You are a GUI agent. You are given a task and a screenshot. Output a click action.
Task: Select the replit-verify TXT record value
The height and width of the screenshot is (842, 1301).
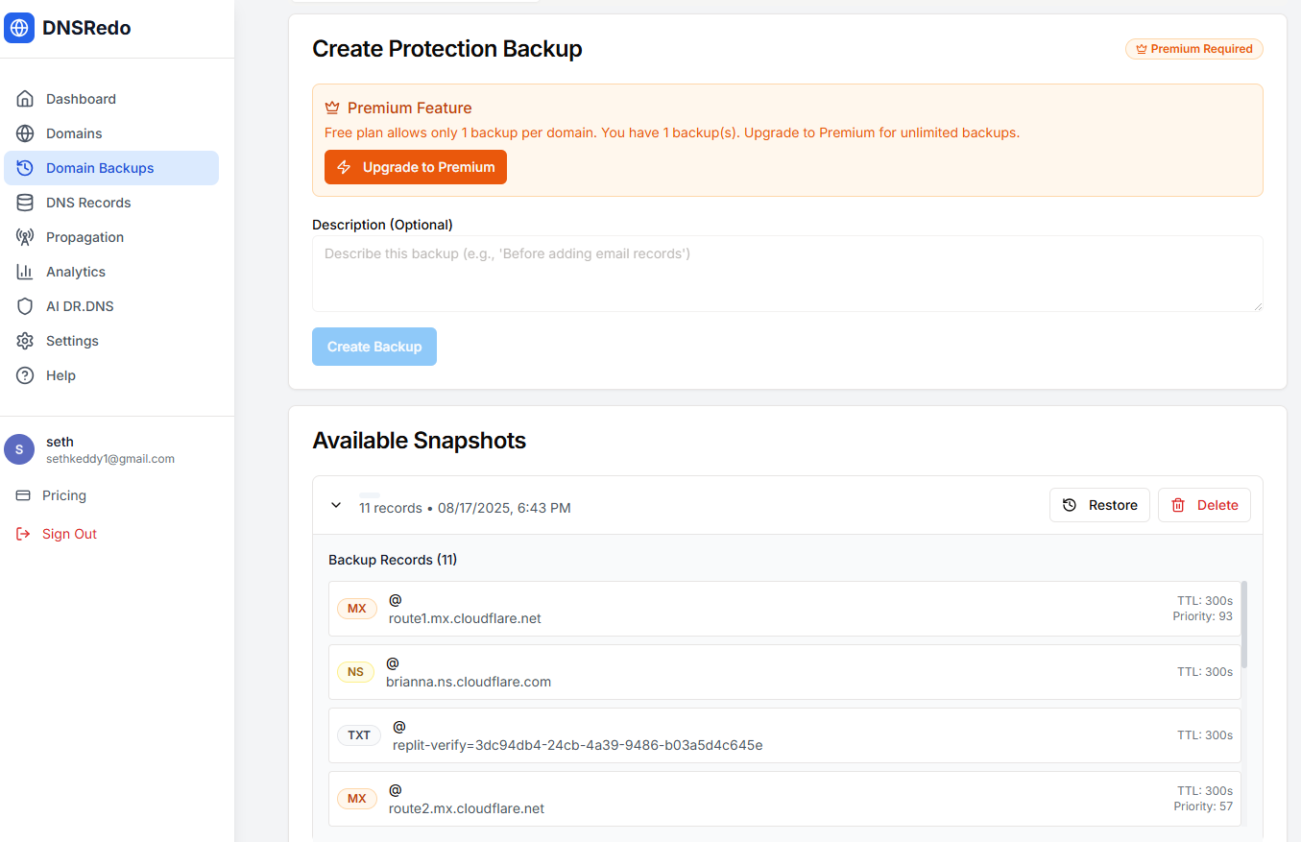578,745
